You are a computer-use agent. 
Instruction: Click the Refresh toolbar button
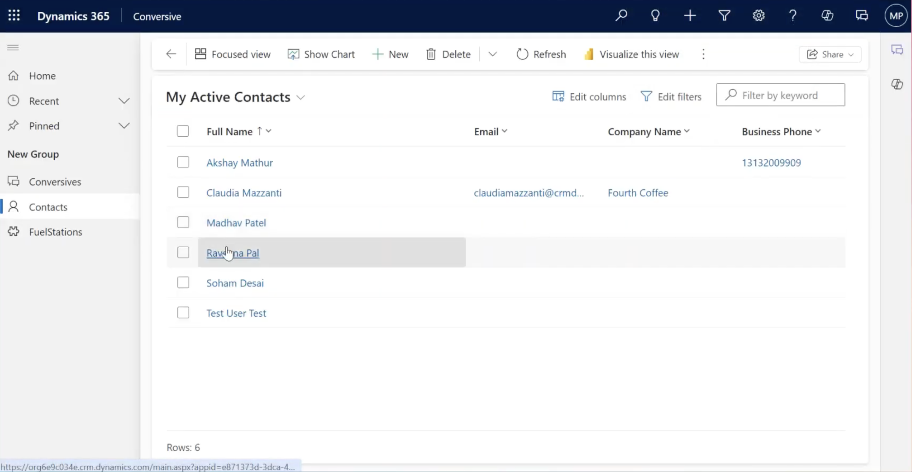(x=541, y=54)
